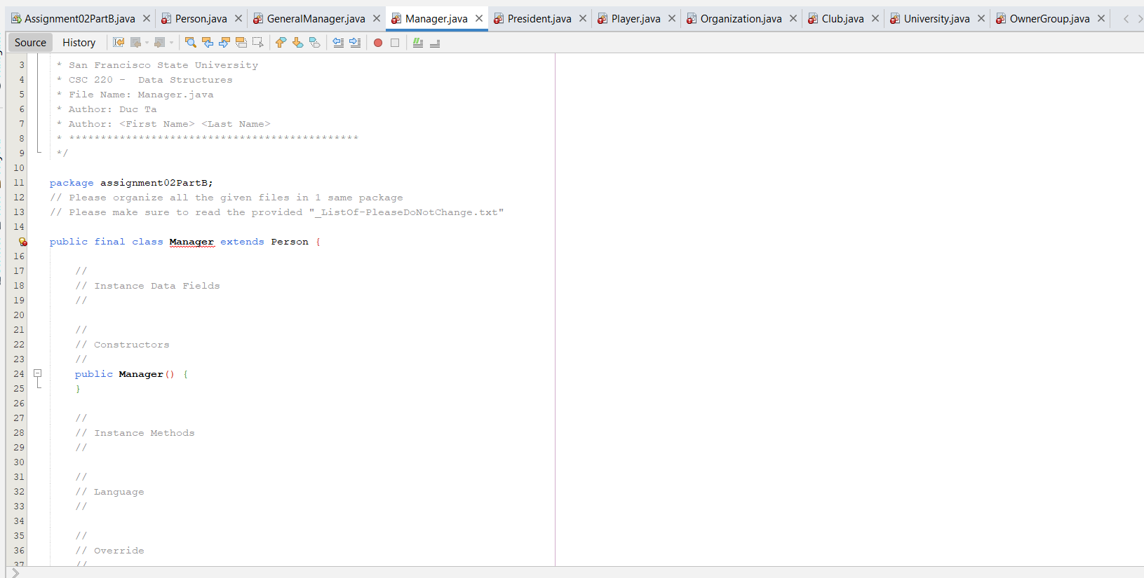
Task: Uncomment the selected lines
Action: click(435, 43)
